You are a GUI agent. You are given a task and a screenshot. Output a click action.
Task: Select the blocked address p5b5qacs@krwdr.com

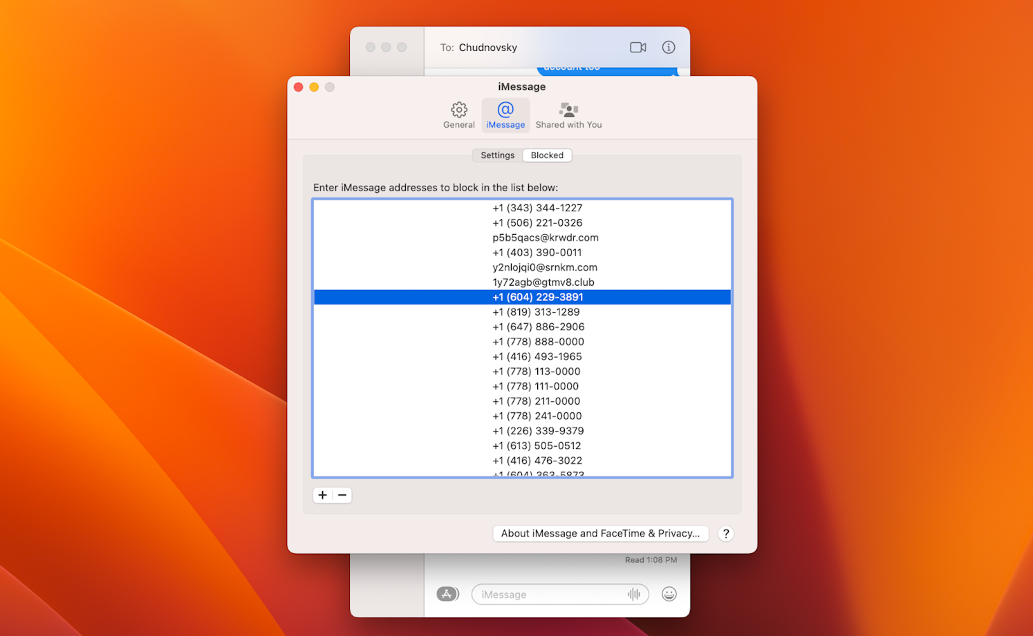pos(545,237)
